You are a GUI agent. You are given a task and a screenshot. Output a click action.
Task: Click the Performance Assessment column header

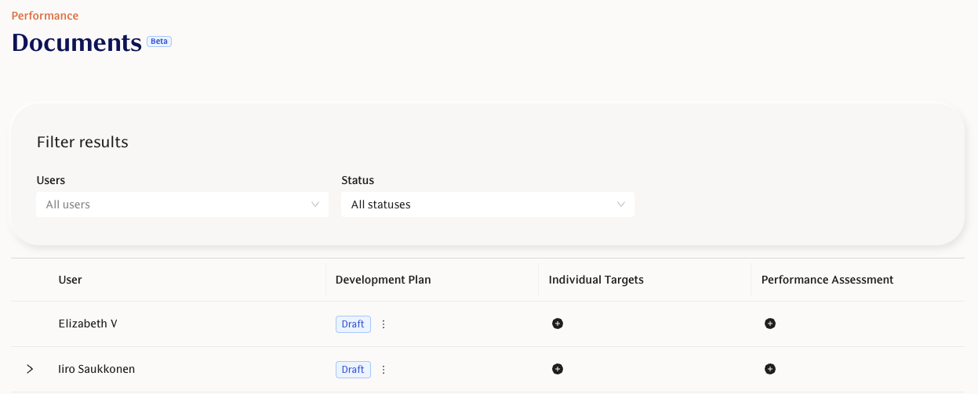827,280
